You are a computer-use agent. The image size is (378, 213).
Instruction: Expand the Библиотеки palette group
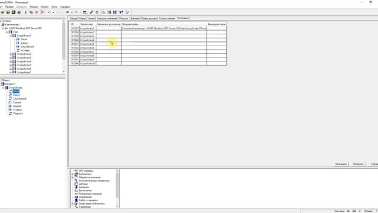coord(73,174)
